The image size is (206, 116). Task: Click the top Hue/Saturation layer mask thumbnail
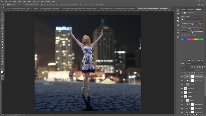tap(192, 77)
